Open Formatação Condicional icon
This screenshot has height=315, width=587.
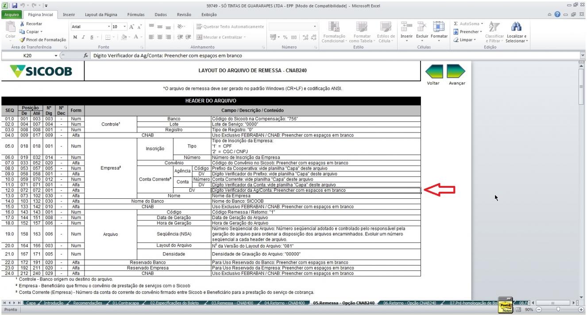point(334,27)
